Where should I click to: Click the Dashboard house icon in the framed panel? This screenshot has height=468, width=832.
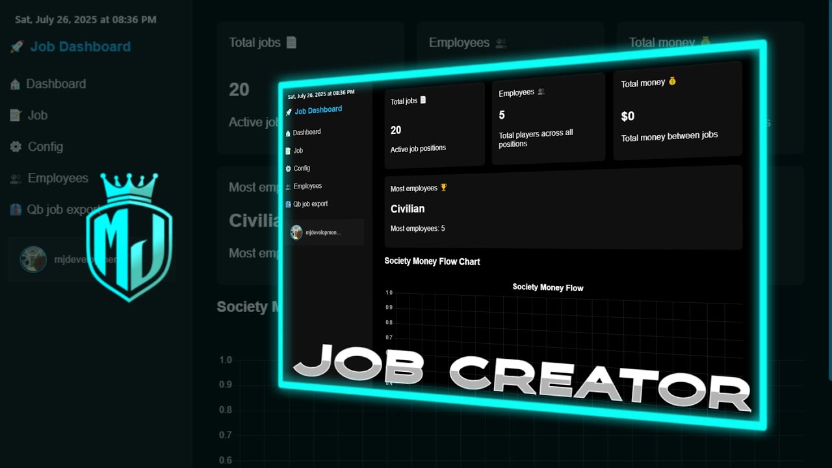click(x=288, y=133)
